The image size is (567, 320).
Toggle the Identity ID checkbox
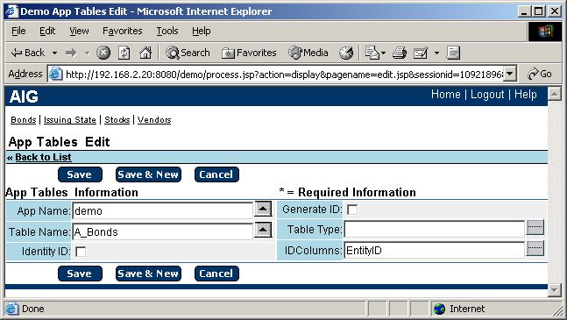pyautogui.click(x=81, y=252)
